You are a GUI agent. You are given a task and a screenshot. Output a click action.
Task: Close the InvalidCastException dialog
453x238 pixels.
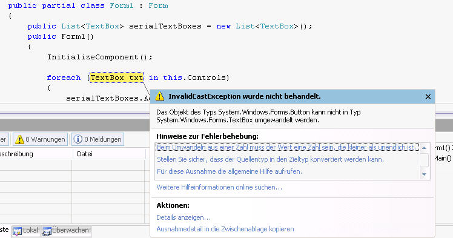pos(428,96)
